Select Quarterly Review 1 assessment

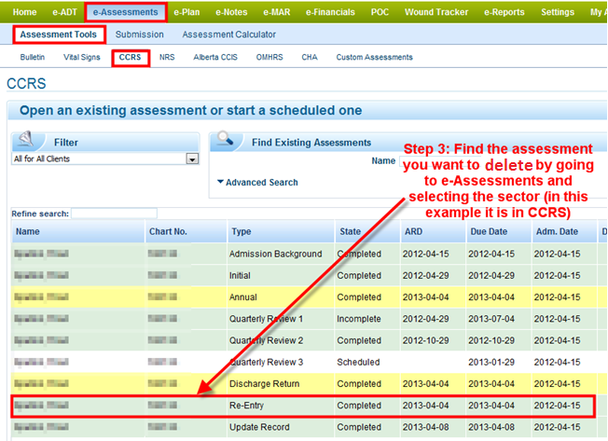pos(309,319)
